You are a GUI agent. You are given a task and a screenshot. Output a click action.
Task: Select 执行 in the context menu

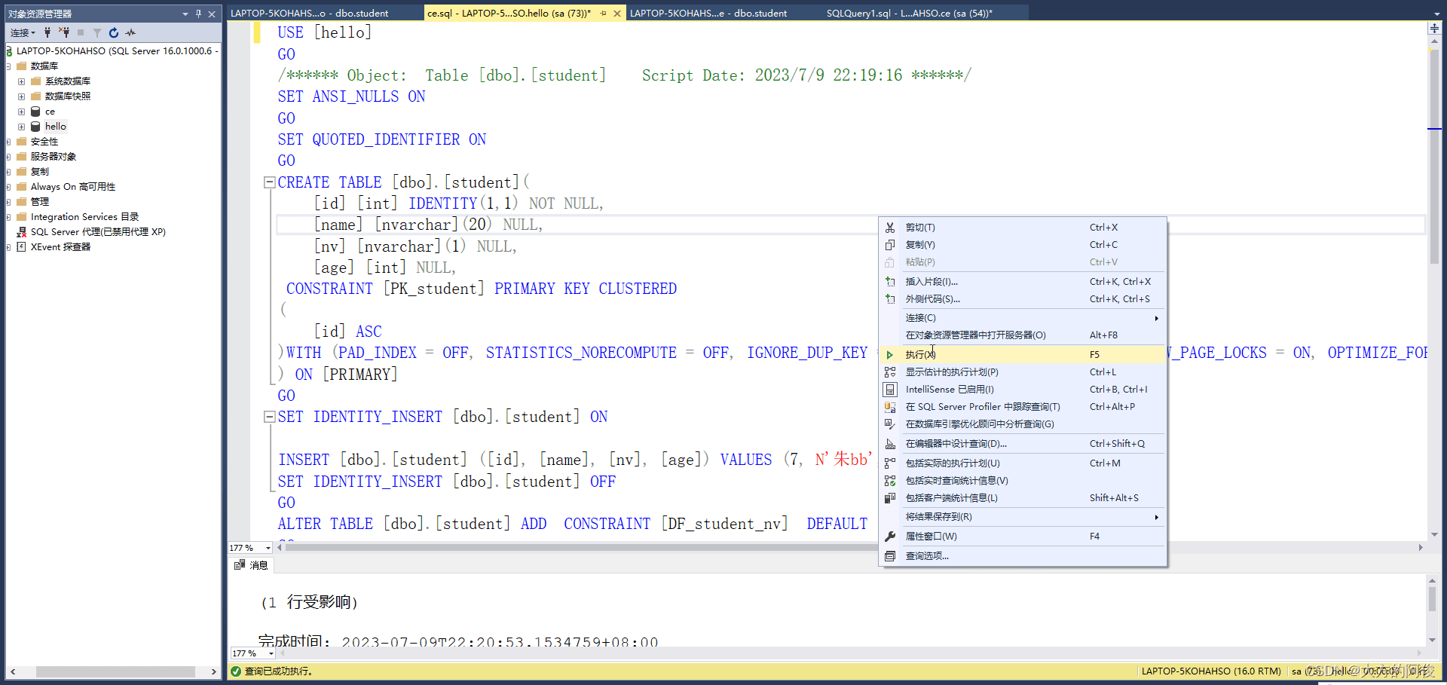pyautogui.click(x=920, y=355)
